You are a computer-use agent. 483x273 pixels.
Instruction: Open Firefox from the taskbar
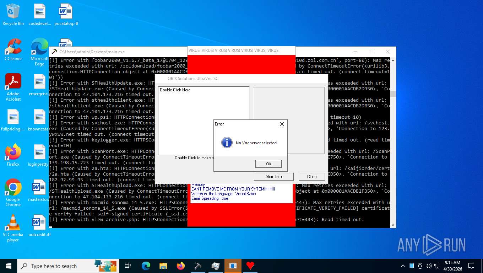(181, 266)
